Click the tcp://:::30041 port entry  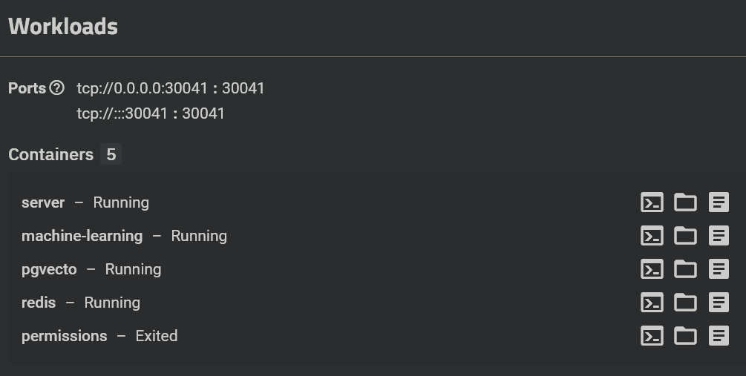(150, 113)
